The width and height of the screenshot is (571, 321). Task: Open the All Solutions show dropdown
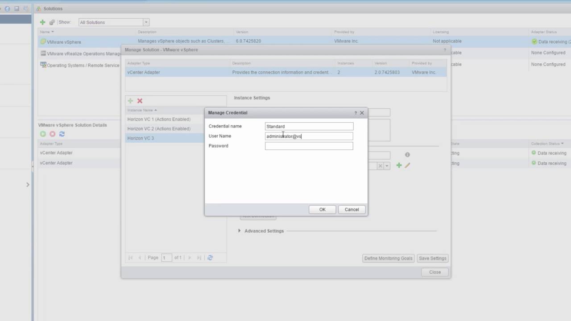[x=146, y=22]
